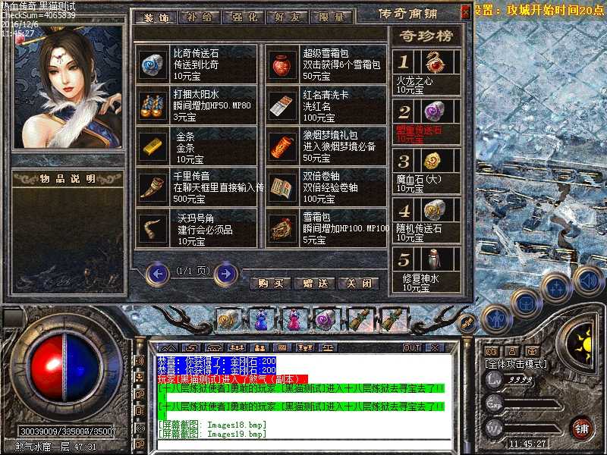Select the minimap icon on the bottom toolbar

coord(168,349)
